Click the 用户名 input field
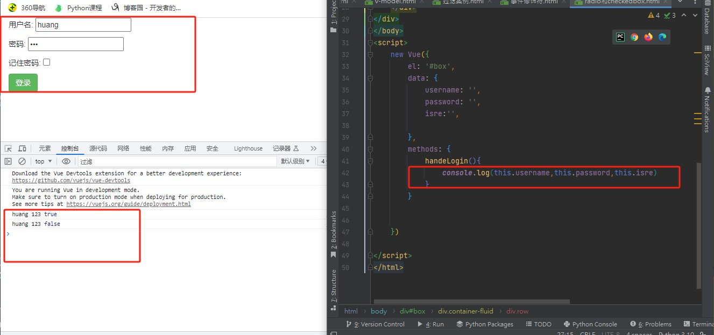The width and height of the screenshot is (714, 335). click(83, 25)
